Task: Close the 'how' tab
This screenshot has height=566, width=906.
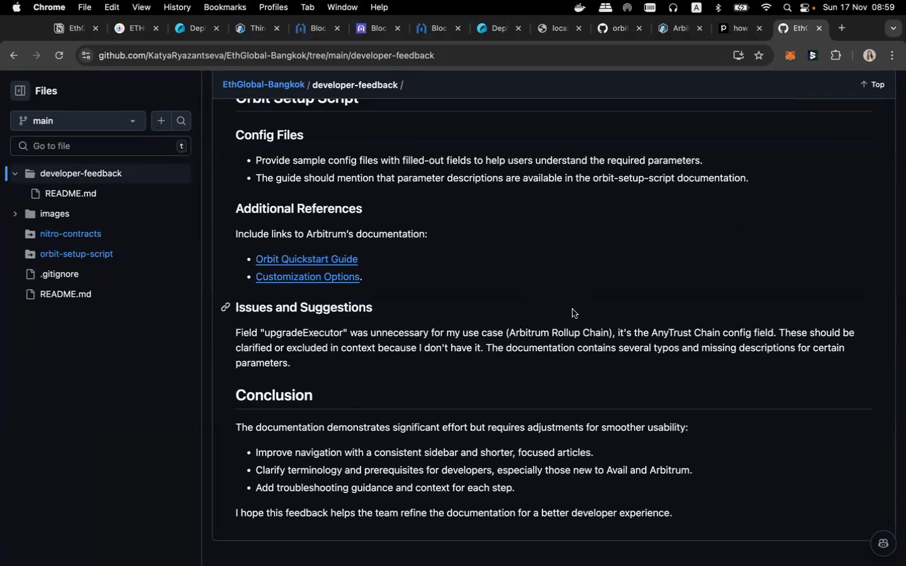Action: tap(760, 28)
